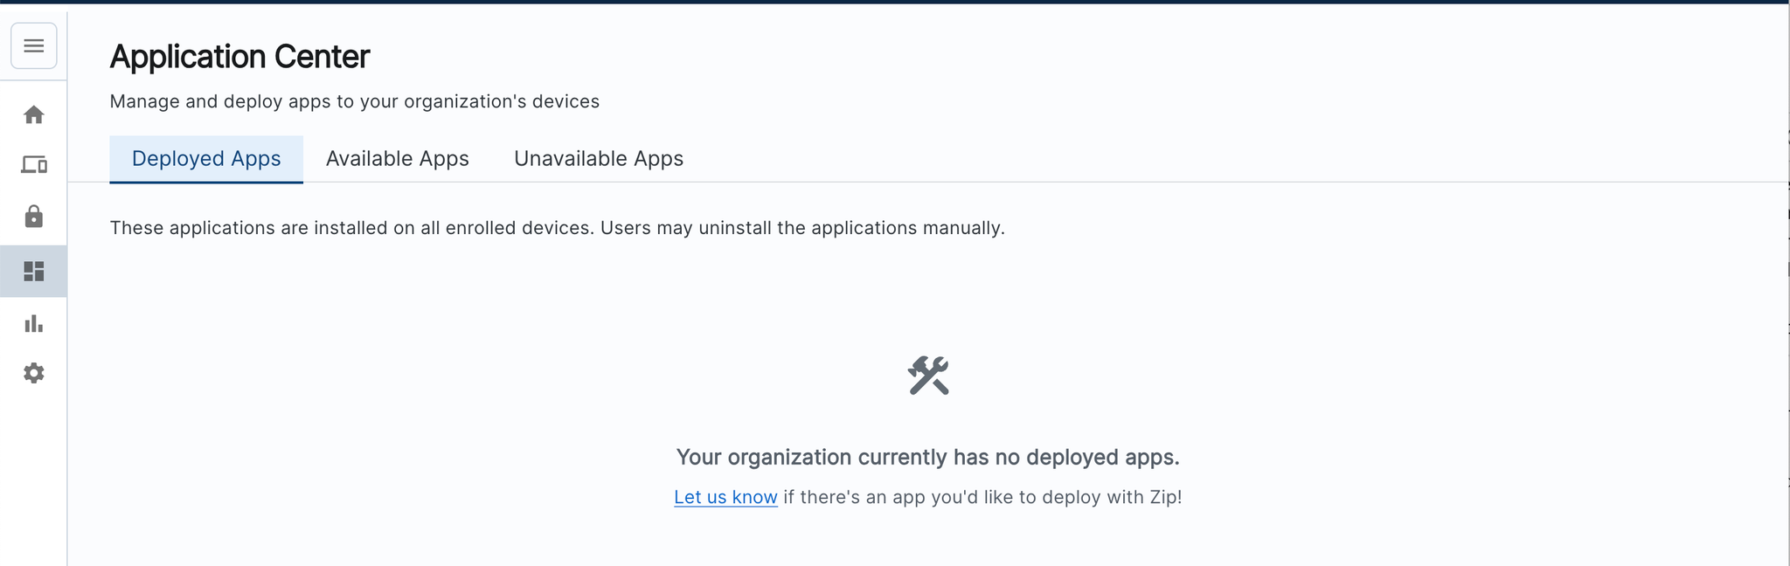The image size is (1790, 566).
Task: Go to Home via the house icon
Action: tap(34, 114)
